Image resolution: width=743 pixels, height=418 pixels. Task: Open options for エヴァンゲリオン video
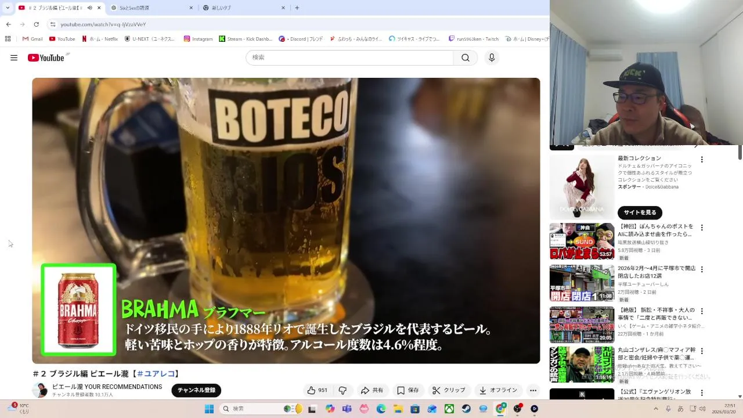point(701,393)
